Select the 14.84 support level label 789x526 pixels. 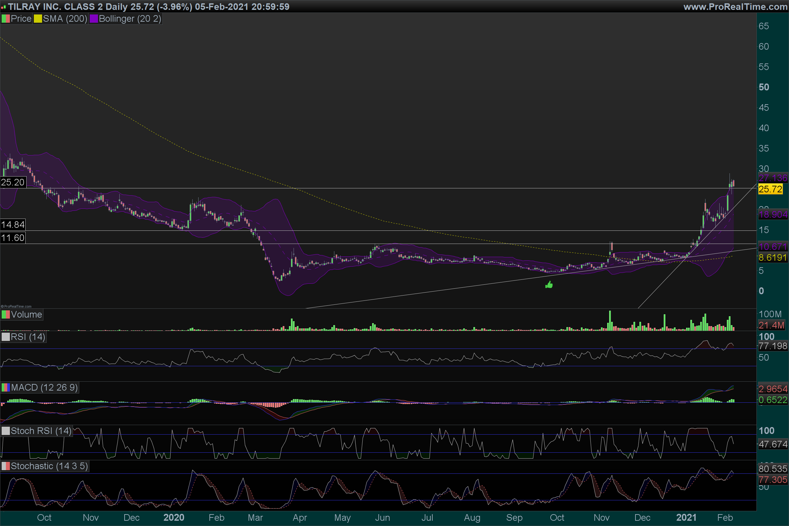pos(13,225)
